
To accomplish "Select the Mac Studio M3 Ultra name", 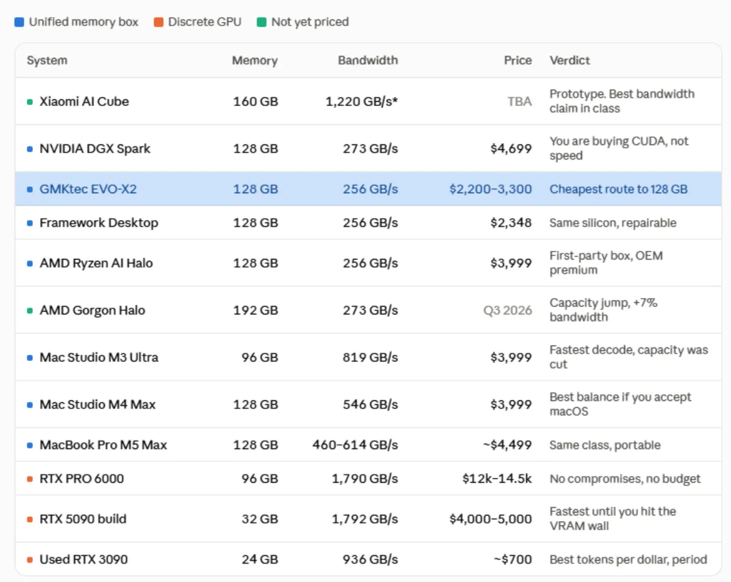I will 99,357.
